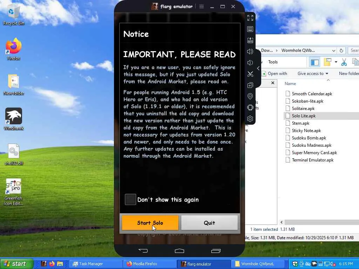The image size is (359, 269).
Task: Toggle the Explorer preview pane icon
Action: point(314,62)
